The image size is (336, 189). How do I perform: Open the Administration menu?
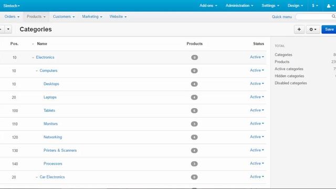[239, 6]
